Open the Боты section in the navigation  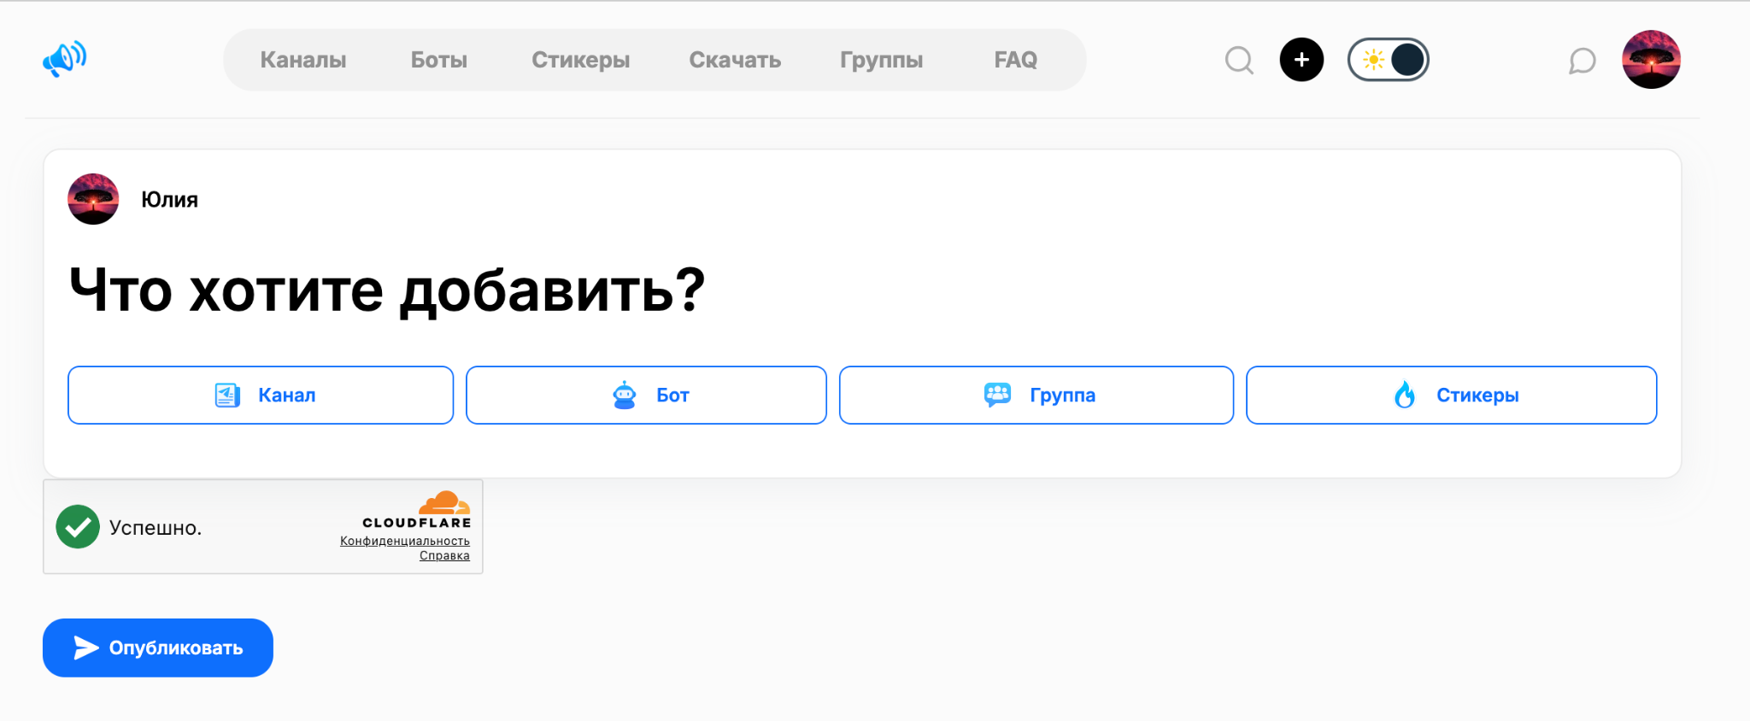[x=438, y=60]
